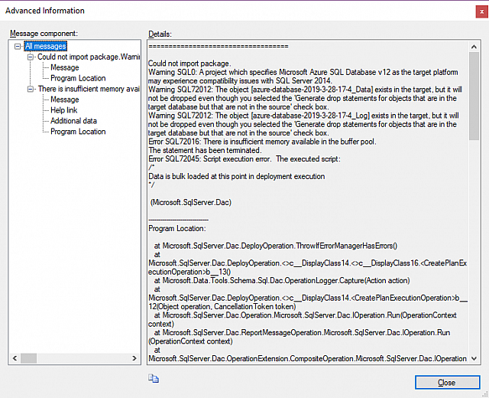This screenshot has height=398, width=489.
Task: Collapse the insufficient memory tree node
Action: click(x=31, y=89)
